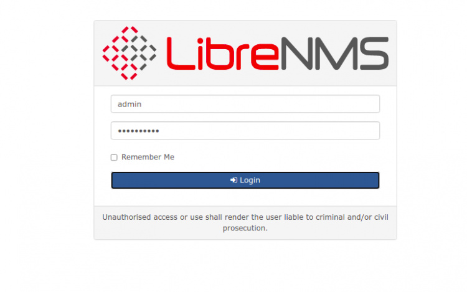Click the white form area below Login button
This screenshot has height=292, width=467.
245,197
